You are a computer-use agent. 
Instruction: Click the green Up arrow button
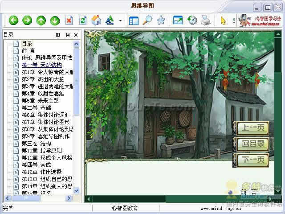click(x=41, y=21)
